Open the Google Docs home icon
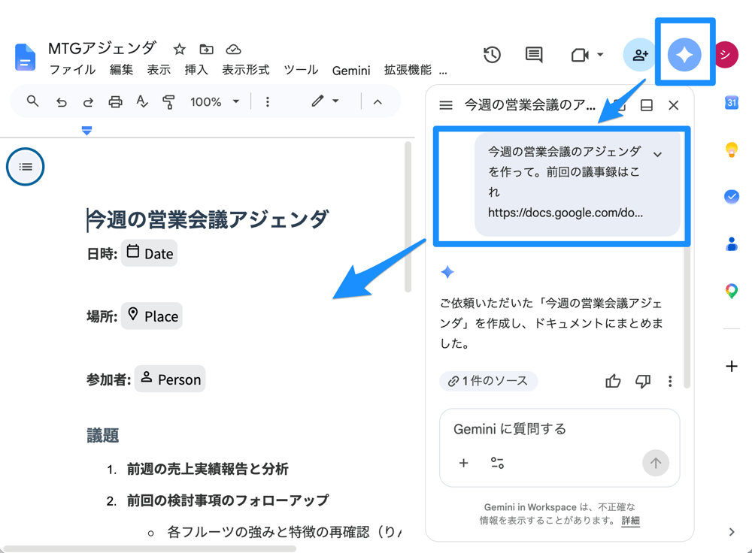 25,58
